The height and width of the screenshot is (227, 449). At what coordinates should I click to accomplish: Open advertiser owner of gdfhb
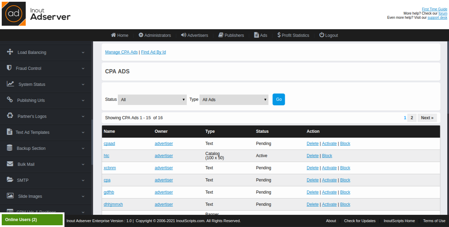(x=164, y=192)
